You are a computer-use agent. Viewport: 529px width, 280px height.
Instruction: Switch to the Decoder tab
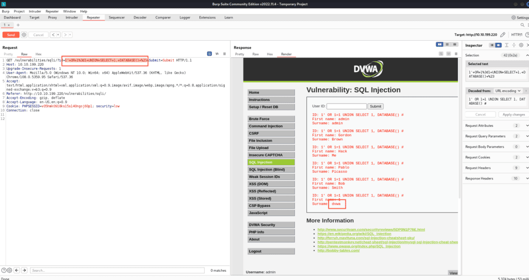coord(140,18)
